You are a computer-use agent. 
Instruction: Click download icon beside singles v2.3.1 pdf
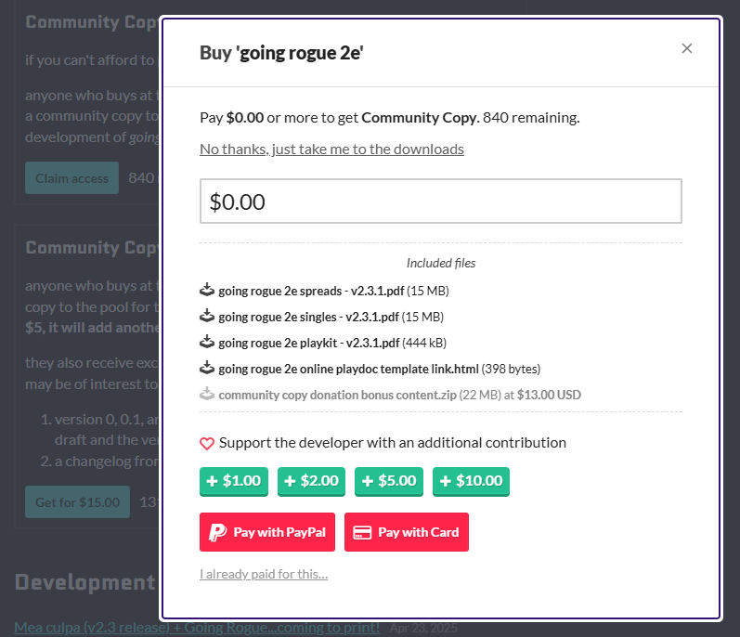pyautogui.click(x=207, y=316)
